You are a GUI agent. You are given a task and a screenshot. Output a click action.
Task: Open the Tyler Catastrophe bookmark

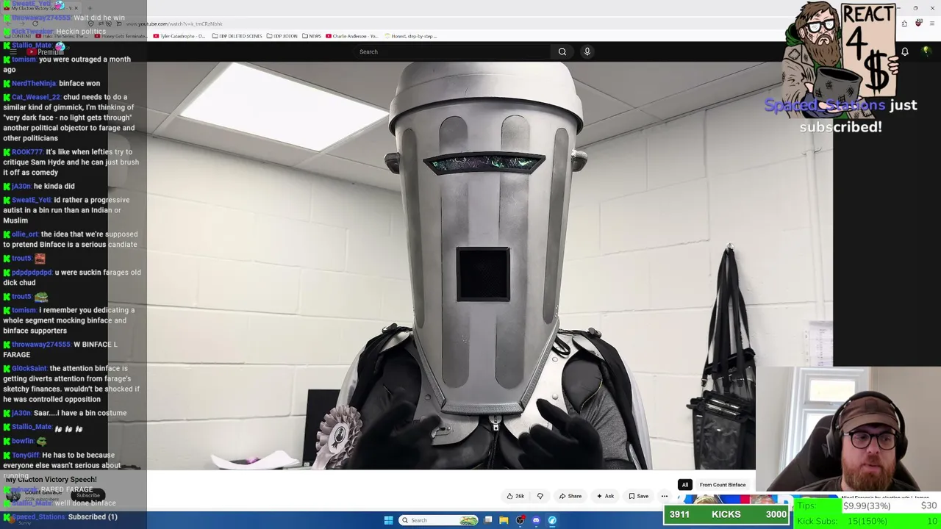pyautogui.click(x=180, y=36)
